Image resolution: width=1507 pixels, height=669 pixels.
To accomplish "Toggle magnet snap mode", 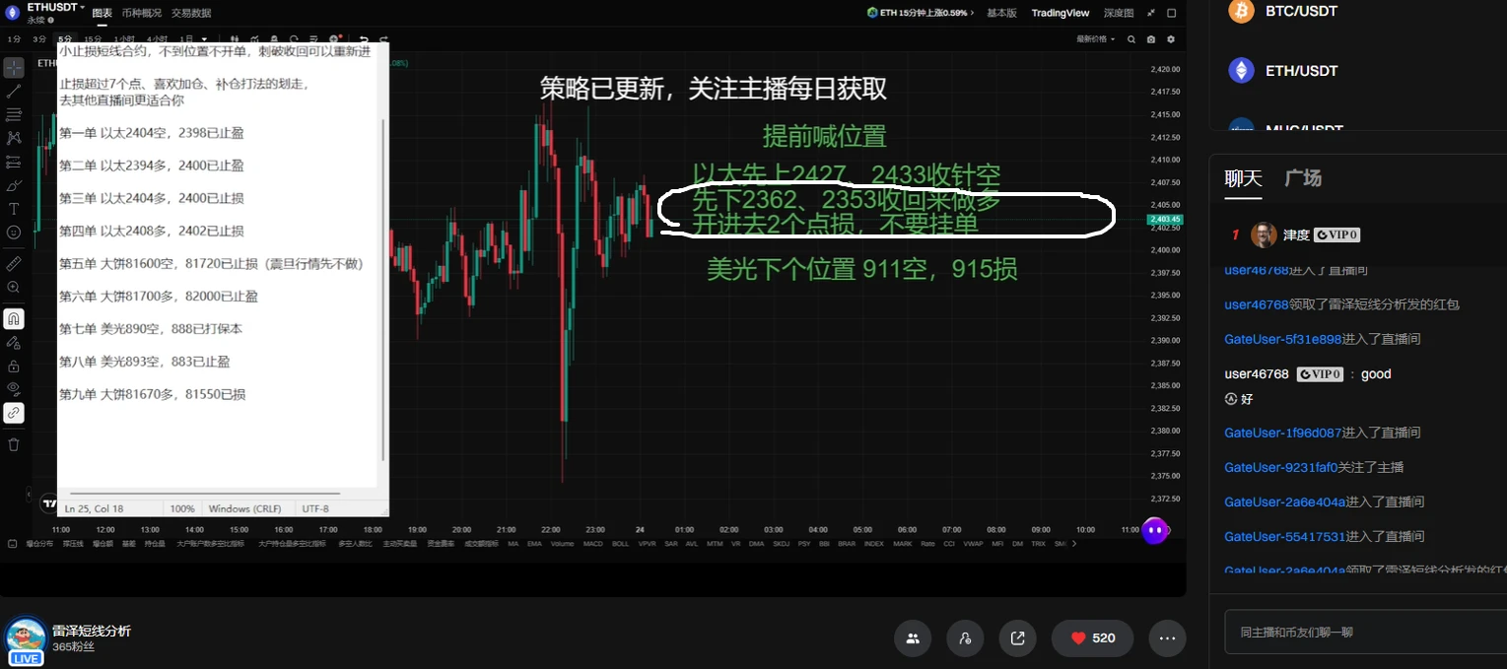I will tap(14, 319).
